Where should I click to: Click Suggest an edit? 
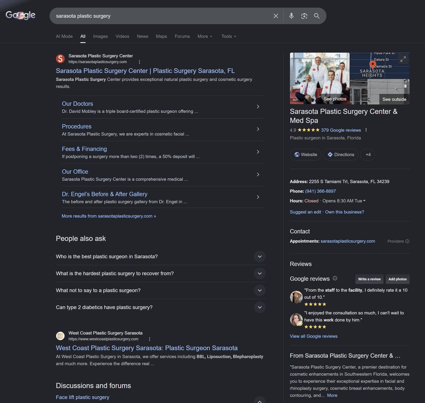pyautogui.click(x=305, y=212)
